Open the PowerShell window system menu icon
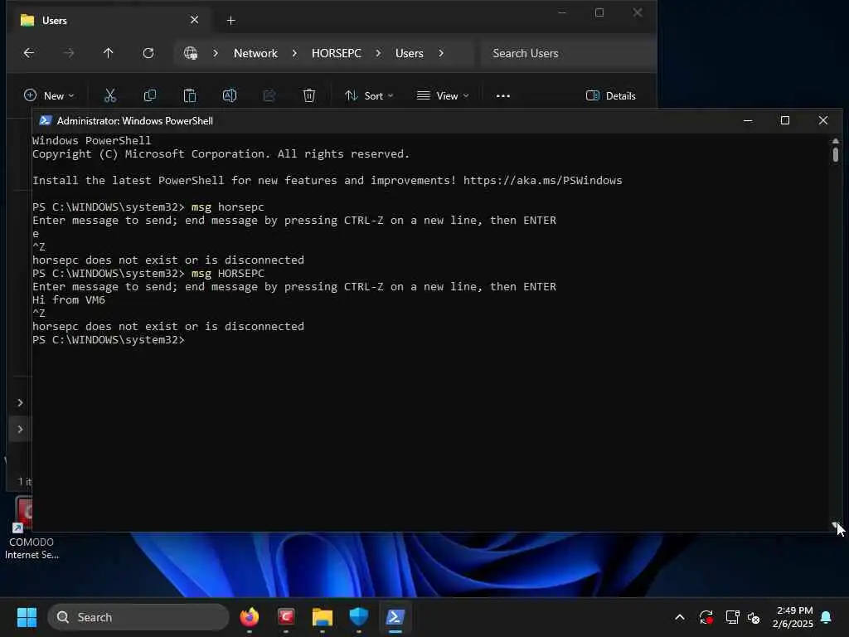The image size is (849, 637). pos(46,120)
